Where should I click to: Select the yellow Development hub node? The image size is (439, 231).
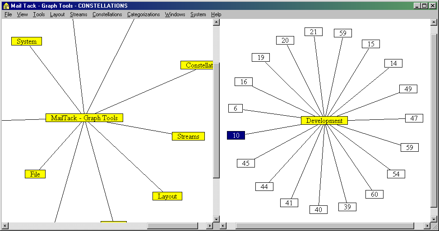click(x=324, y=121)
